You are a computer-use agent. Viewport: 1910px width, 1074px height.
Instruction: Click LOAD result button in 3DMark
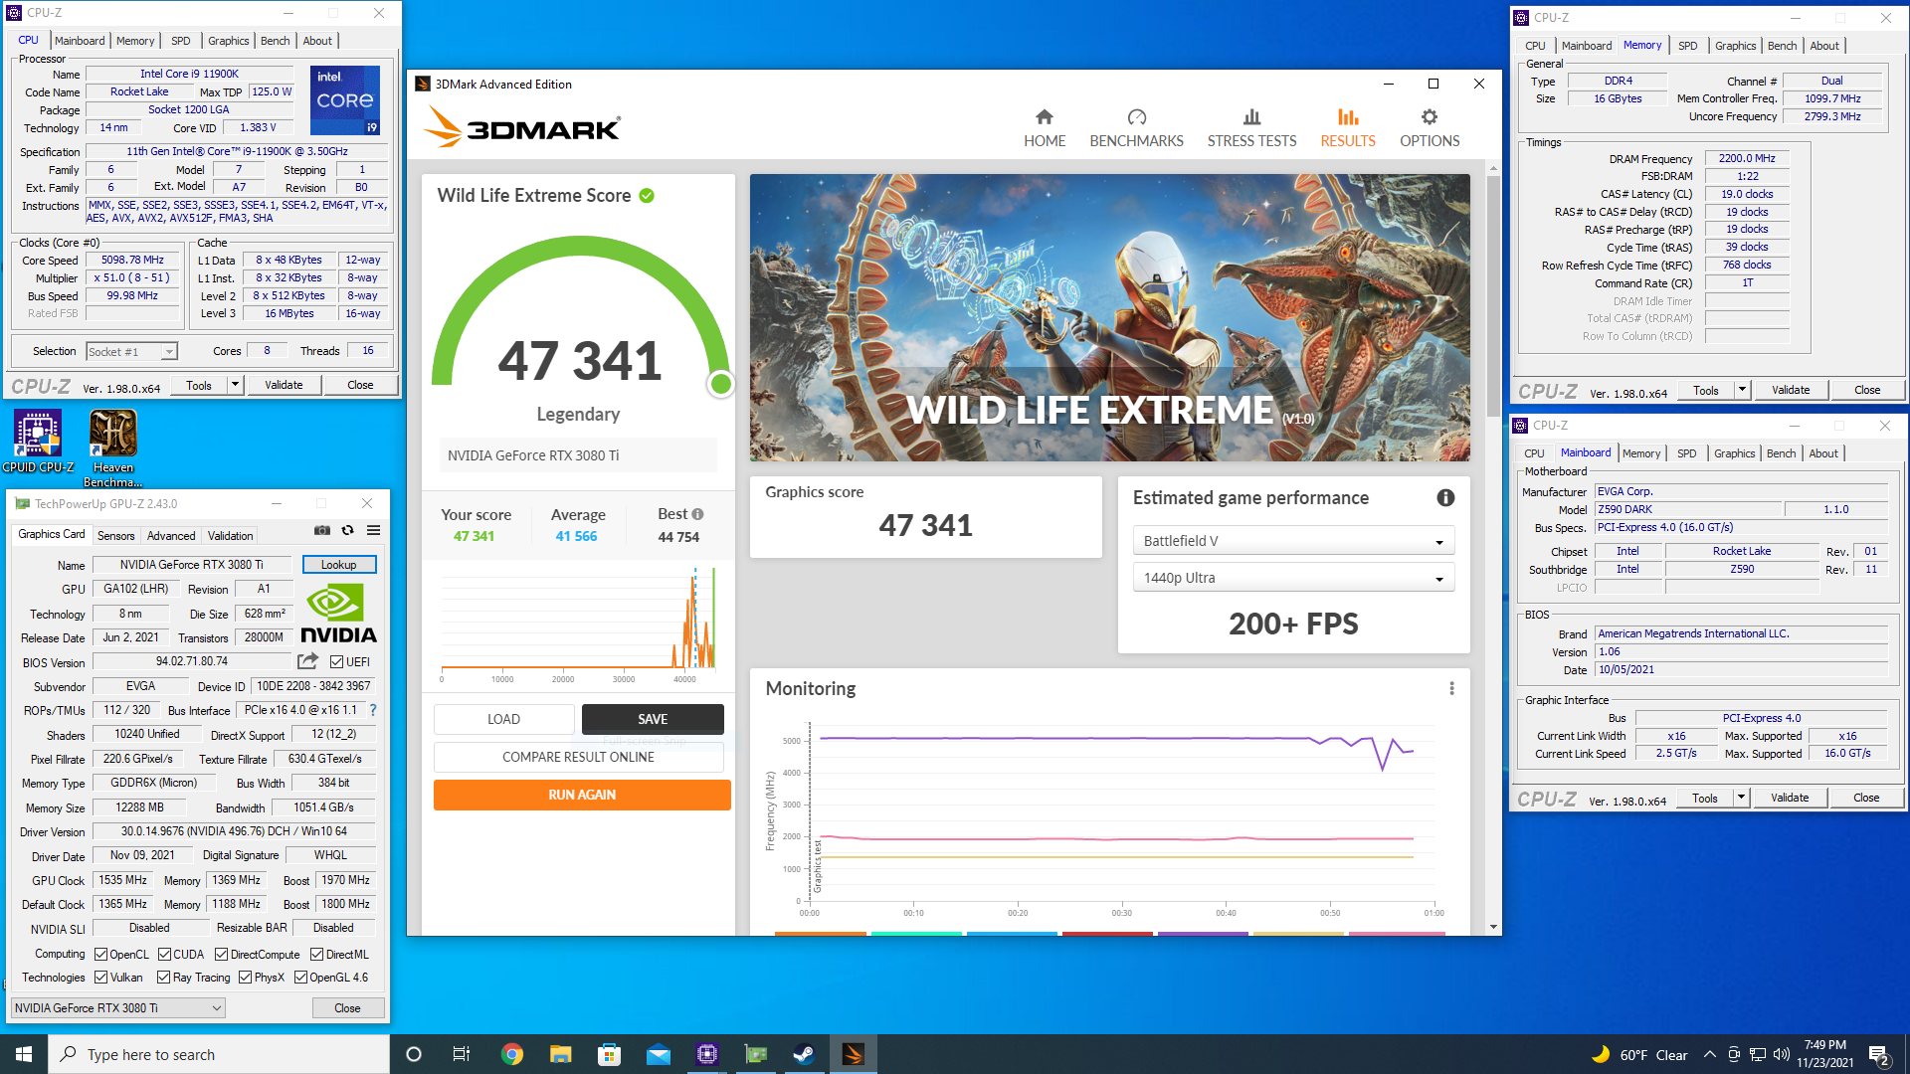pyautogui.click(x=503, y=719)
